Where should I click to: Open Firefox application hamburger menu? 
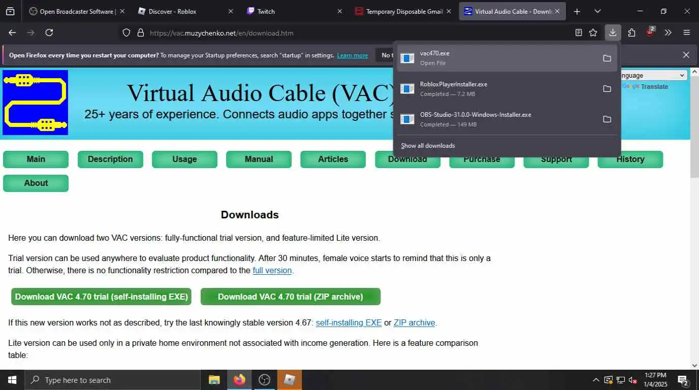[687, 32]
